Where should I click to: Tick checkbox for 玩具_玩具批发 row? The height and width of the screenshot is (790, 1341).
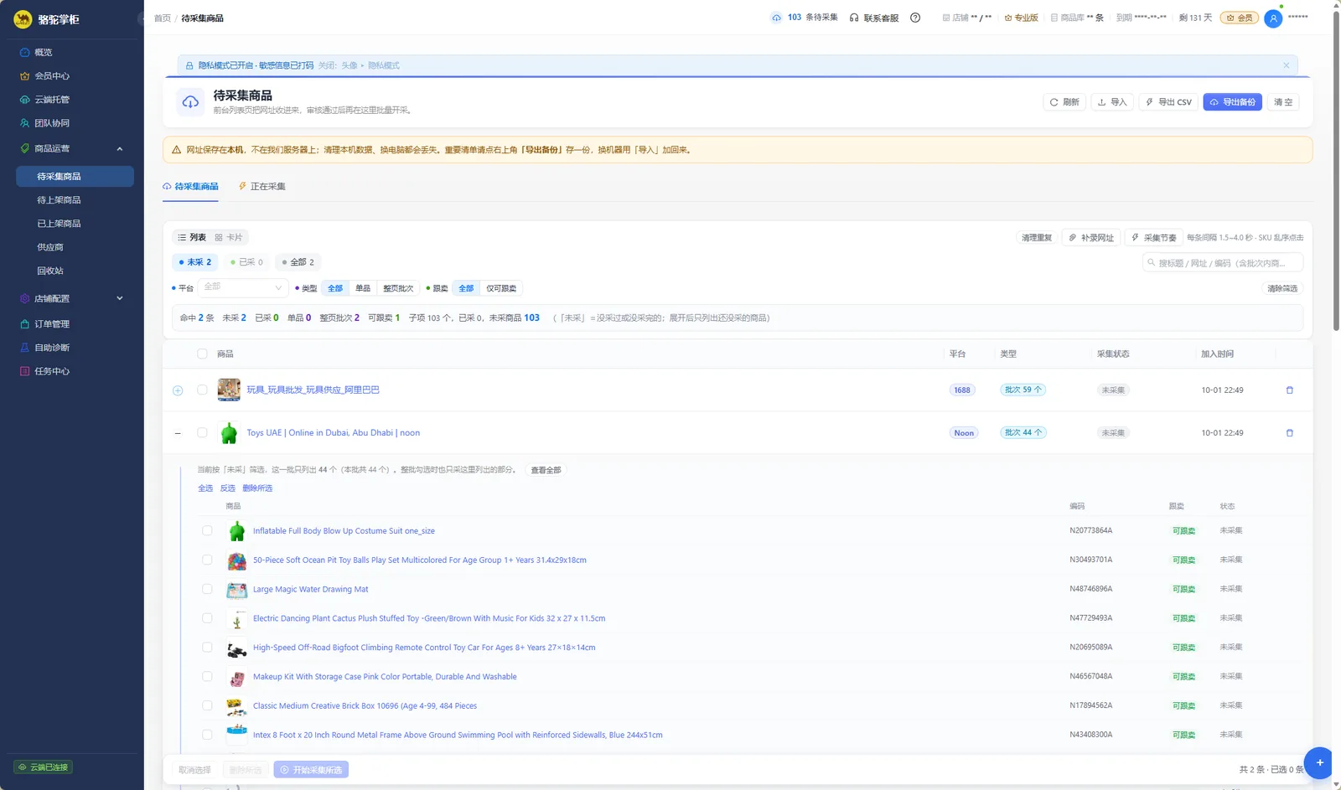point(202,390)
